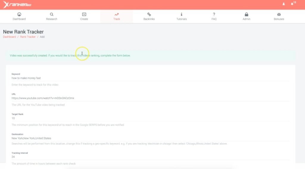Click the user profile icon
Screen dimensions: 305x169
point(283,4)
